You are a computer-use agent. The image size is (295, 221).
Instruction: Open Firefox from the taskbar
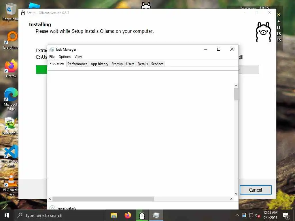point(128,215)
